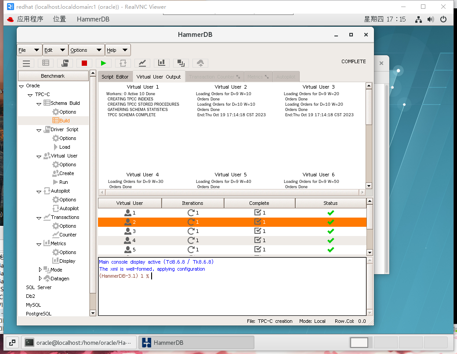Click the iterations icon for user 5
The height and width of the screenshot is (354, 457).
[191, 250]
